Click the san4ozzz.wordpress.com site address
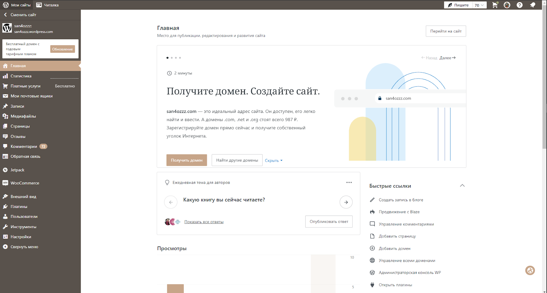 point(34,32)
